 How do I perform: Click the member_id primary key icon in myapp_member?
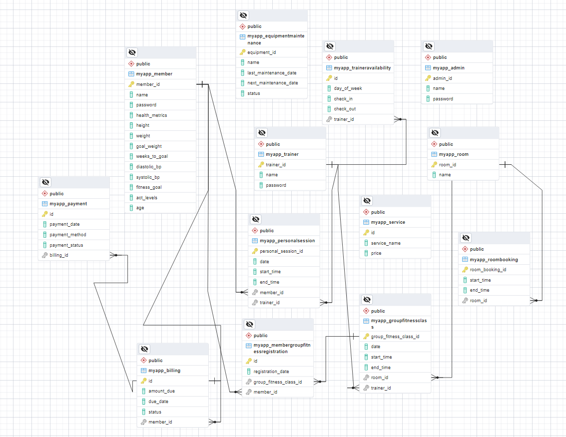(x=131, y=84)
